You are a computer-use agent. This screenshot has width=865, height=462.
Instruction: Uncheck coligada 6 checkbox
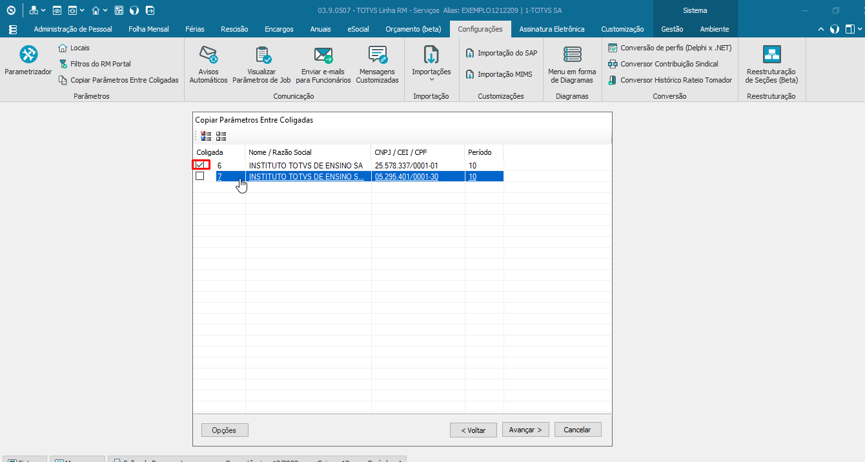point(200,165)
